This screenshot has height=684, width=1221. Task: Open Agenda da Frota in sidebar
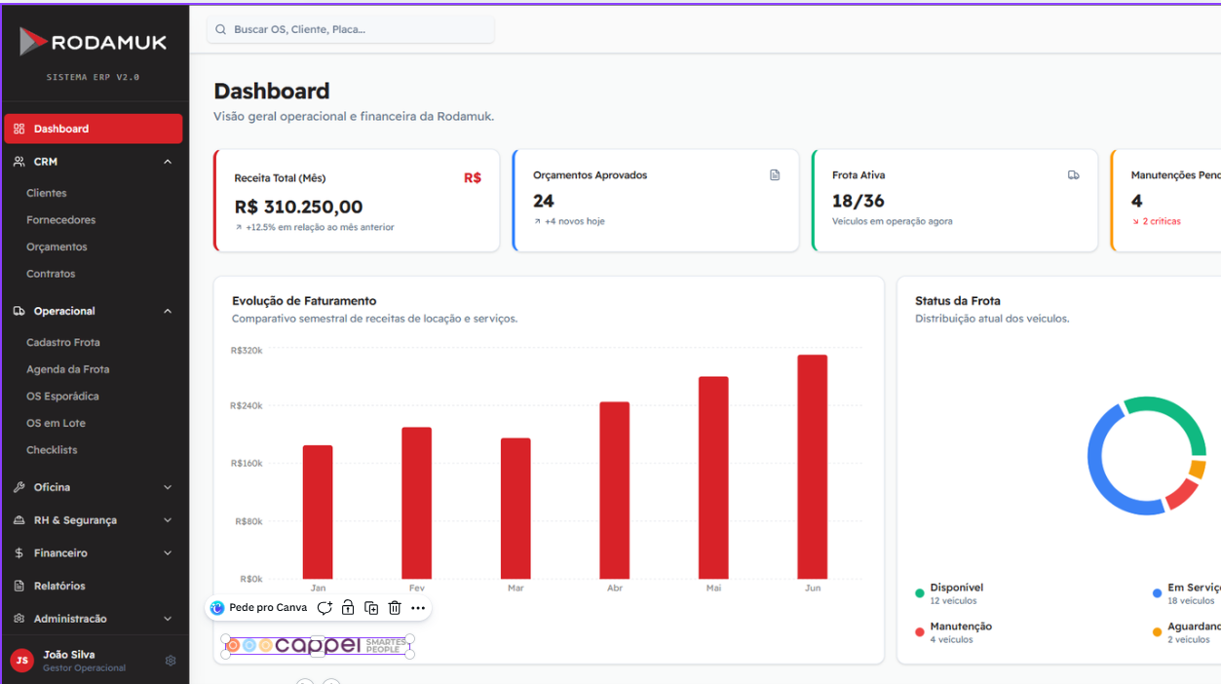67,369
